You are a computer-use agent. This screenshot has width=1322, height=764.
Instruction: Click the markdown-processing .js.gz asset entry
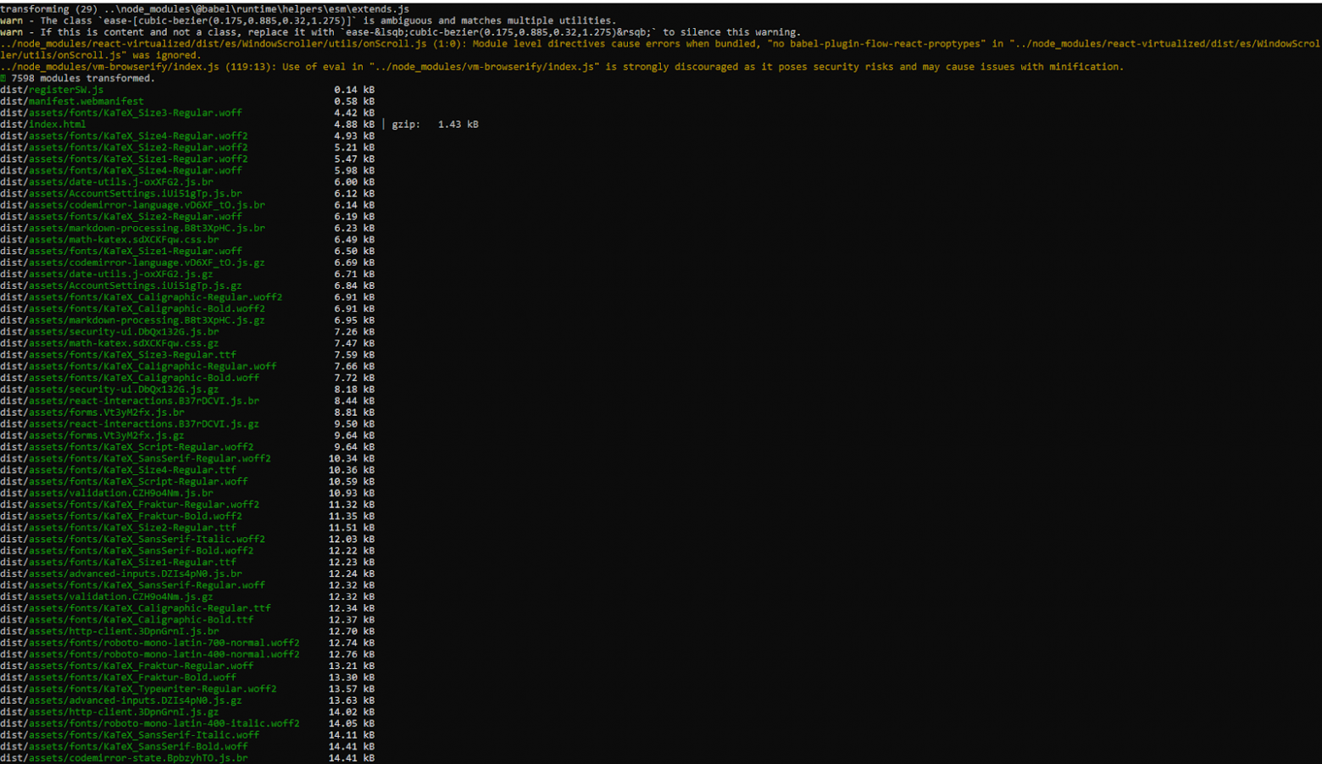click(x=132, y=320)
